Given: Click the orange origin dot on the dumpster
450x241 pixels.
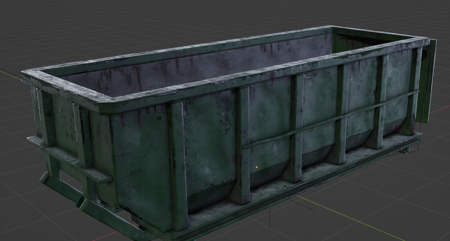Looking at the screenshot, I should [256, 167].
